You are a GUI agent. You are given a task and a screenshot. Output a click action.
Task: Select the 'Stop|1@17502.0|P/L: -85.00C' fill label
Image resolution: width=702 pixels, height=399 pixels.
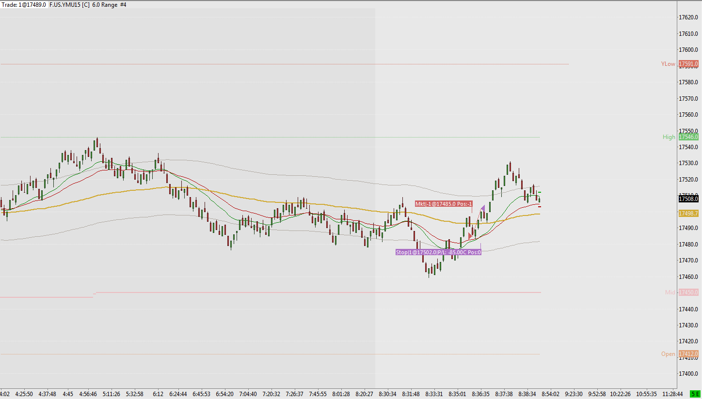click(438, 252)
